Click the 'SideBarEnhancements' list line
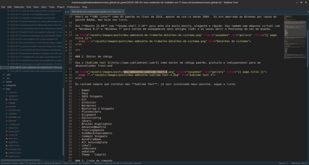The image size is (309, 165). 97,133
